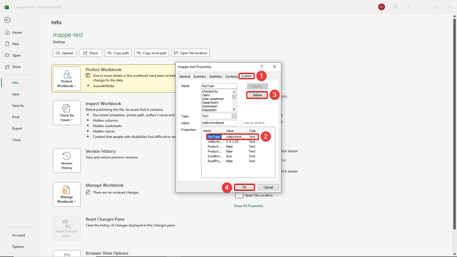Screen dimensions: 457x257
Task: Switch to the Summary tab
Action: pos(199,76)
